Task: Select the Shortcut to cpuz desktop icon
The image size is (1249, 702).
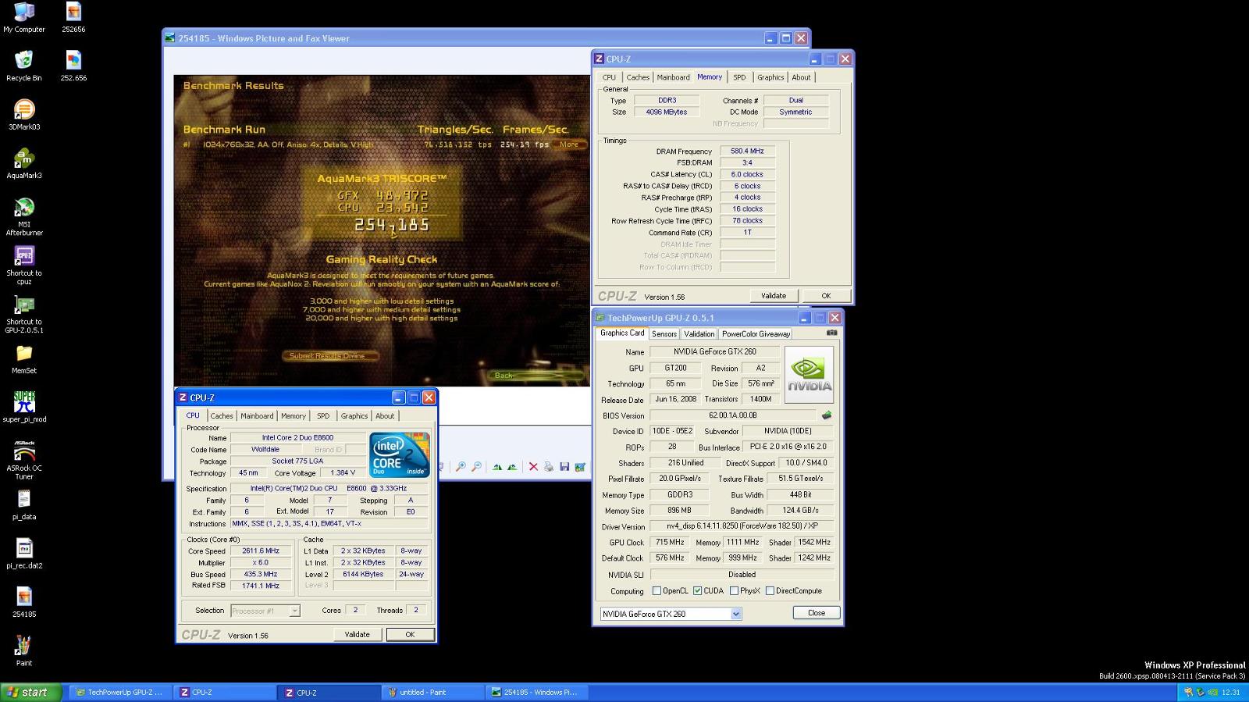Action: (x=24, y=265)
